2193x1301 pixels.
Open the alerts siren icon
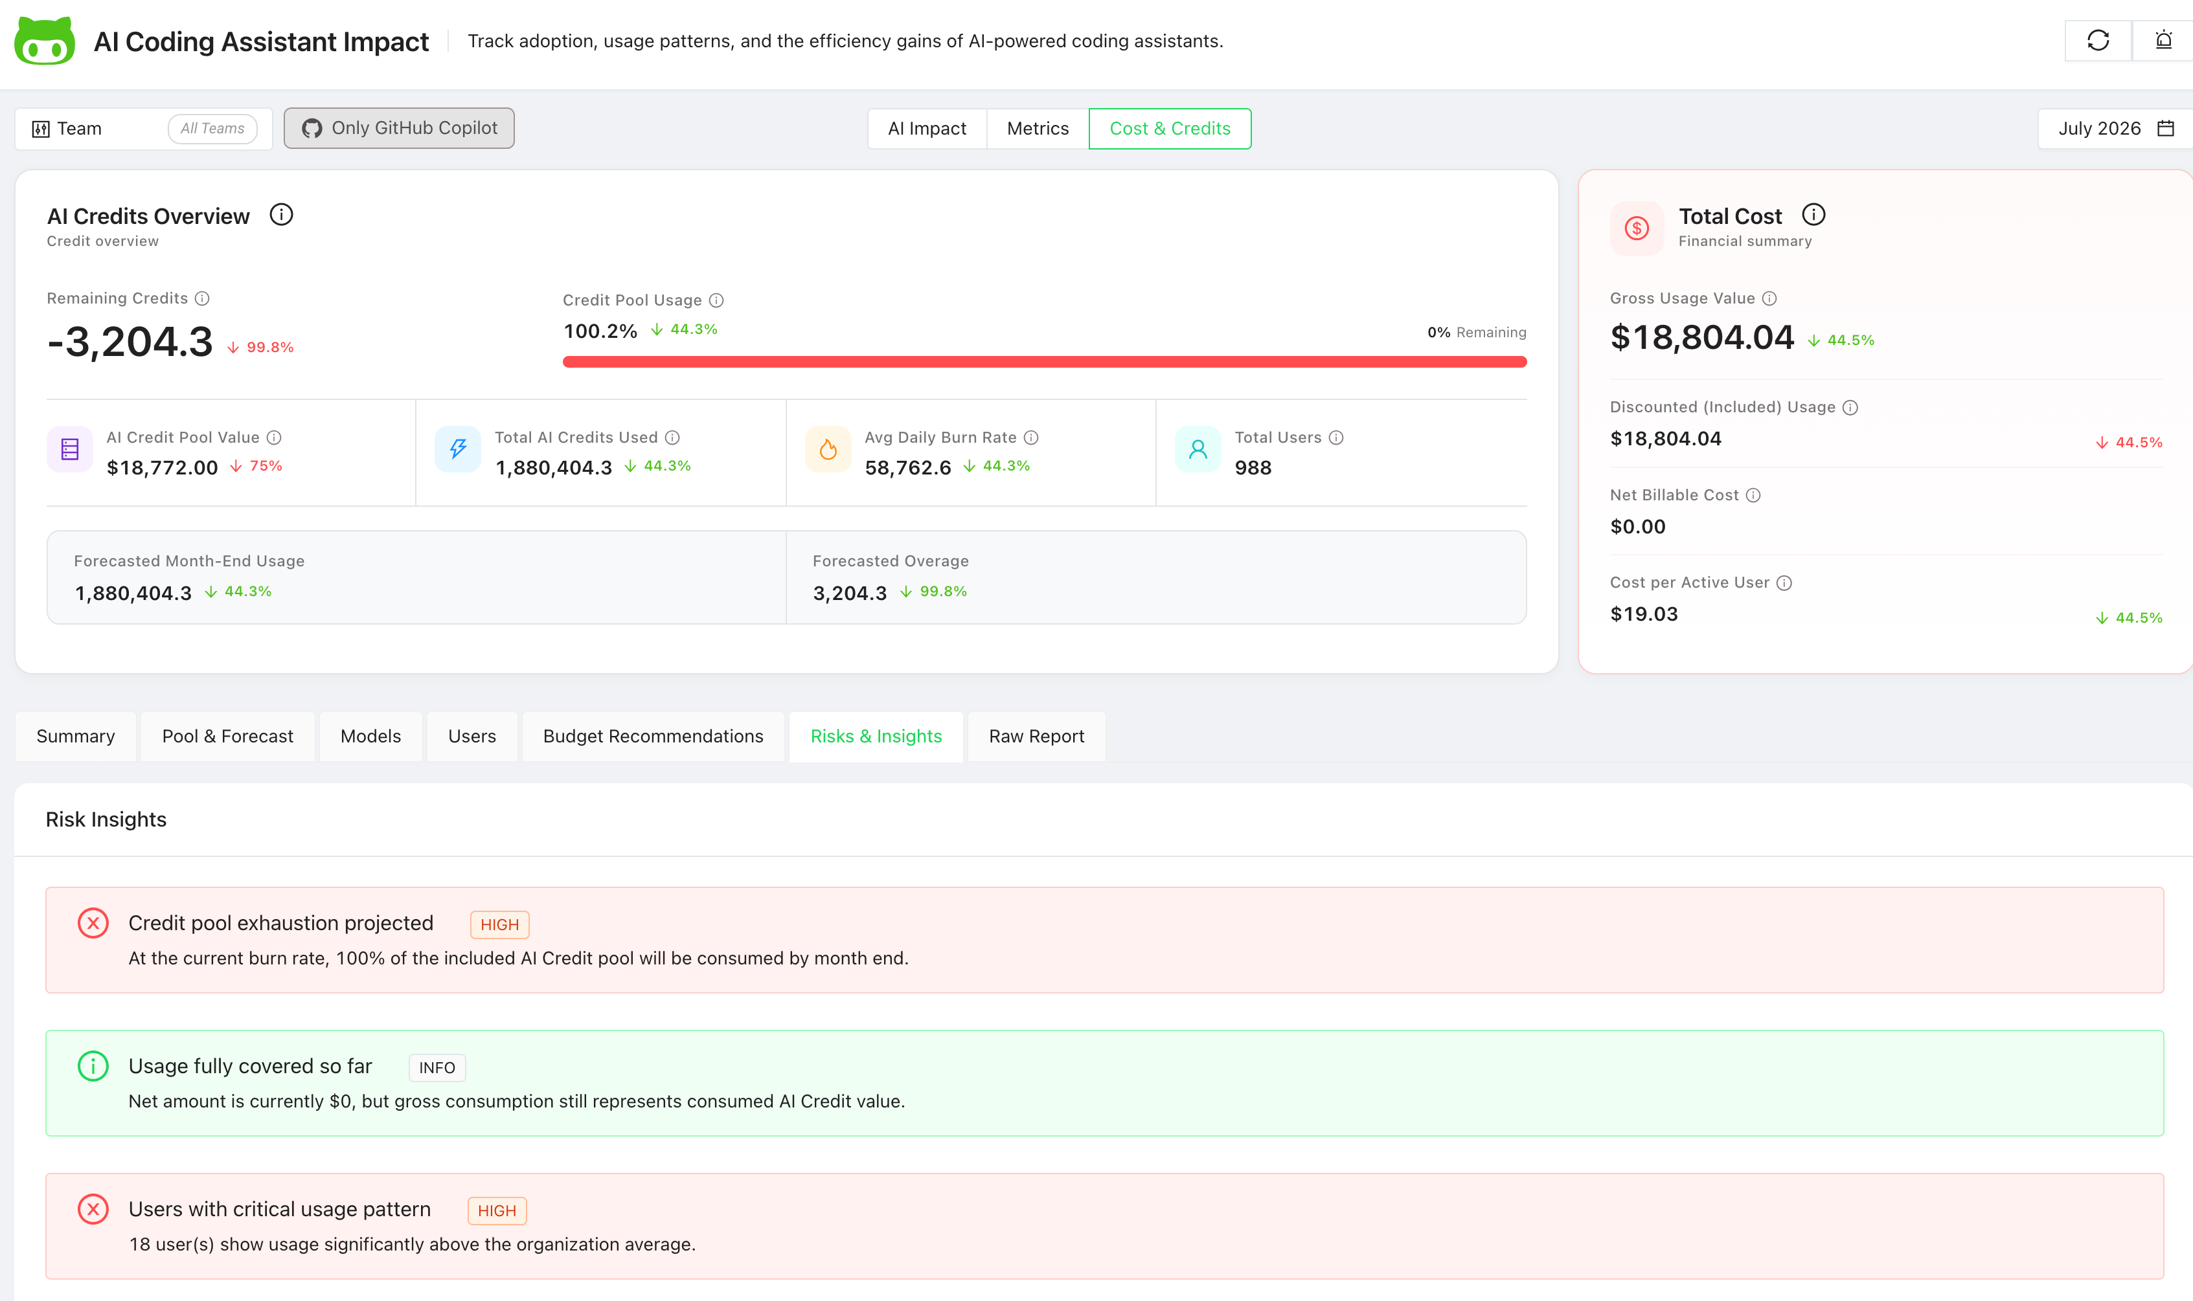click(2163, 40)
